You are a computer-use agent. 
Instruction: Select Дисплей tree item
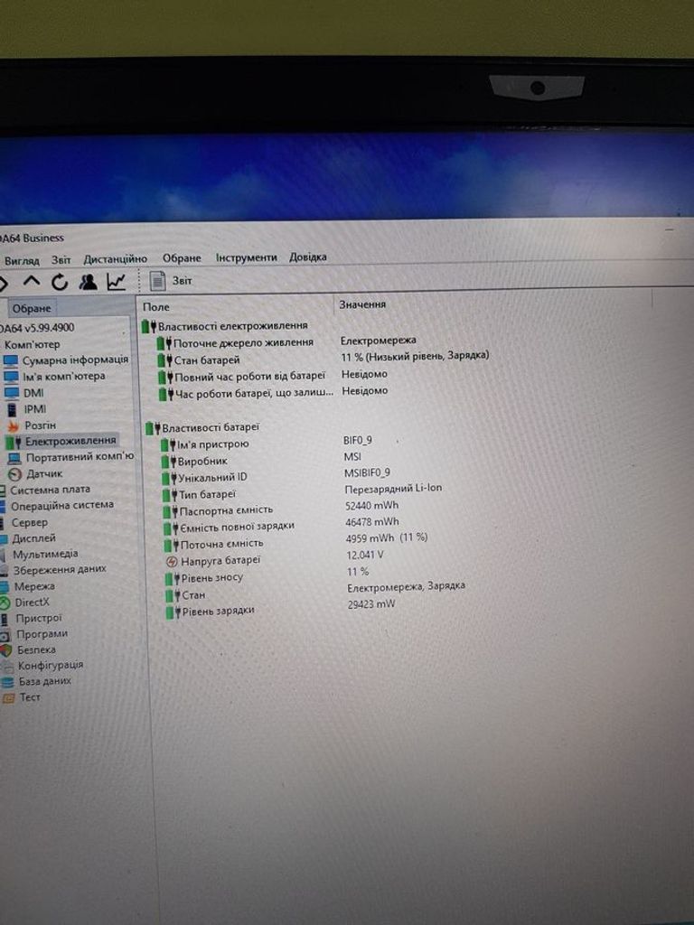point(28,538)
